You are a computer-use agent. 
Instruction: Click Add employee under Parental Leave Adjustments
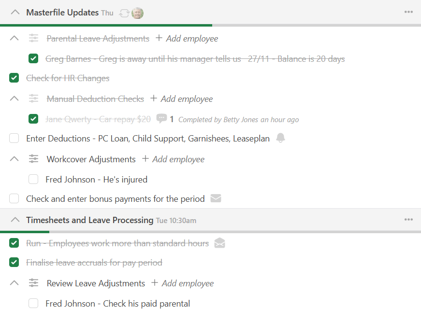tap(187, 39)
